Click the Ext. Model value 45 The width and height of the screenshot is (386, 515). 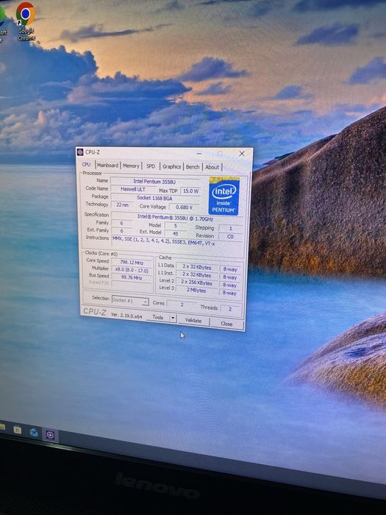click(175, 233)
